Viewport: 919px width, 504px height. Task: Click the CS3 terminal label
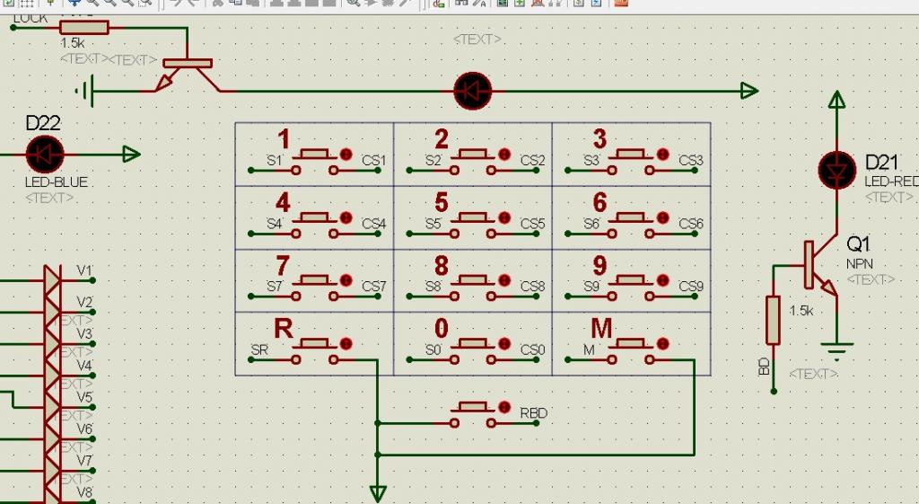pyautogui.click(x=691, y=160)
